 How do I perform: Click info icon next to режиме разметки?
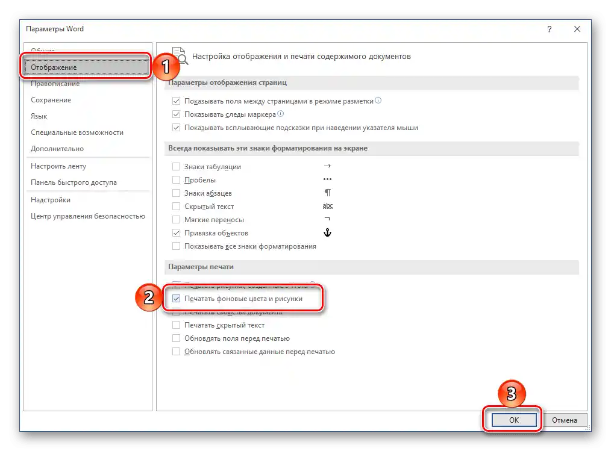click(378, 101)
